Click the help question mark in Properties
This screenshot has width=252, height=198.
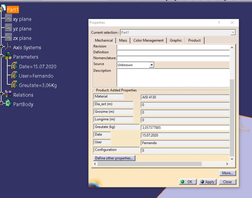tap(219, 22)
